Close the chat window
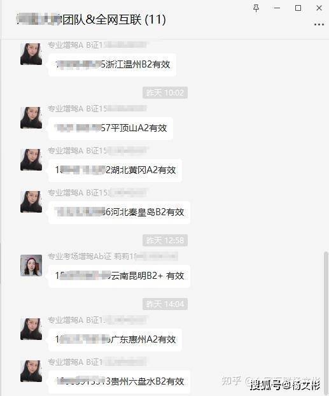 click(x=319, y=8)
